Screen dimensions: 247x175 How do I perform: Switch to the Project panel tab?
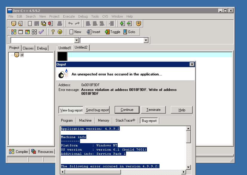(14, 48)
